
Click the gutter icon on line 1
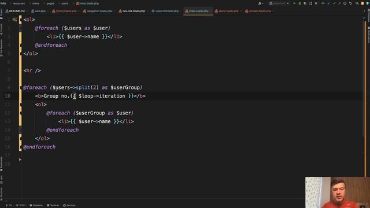click(14, 20)
